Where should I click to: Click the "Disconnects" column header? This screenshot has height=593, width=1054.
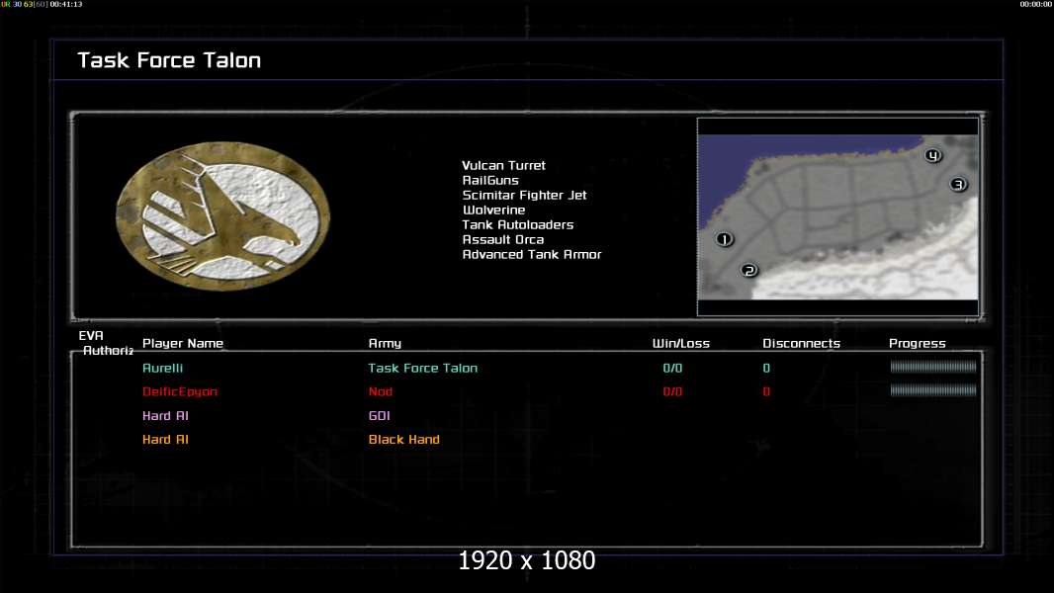pos(801,343)
